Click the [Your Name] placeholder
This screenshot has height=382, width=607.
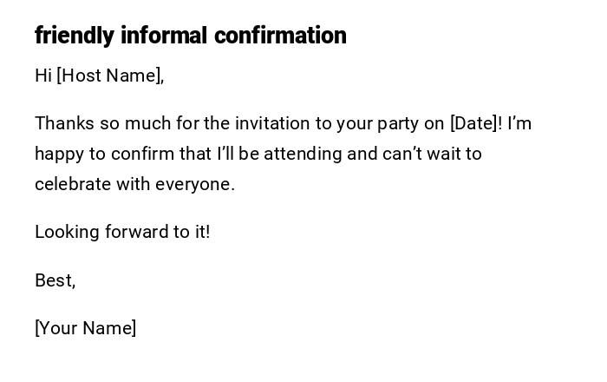pos(85,328)
